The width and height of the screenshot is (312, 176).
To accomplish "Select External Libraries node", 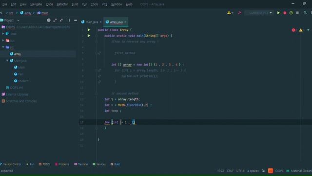I will pyautogui.click(x=17, y=94).
